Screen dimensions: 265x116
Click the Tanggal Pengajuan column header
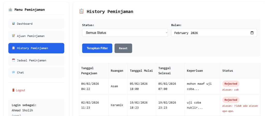coord(89,71)
